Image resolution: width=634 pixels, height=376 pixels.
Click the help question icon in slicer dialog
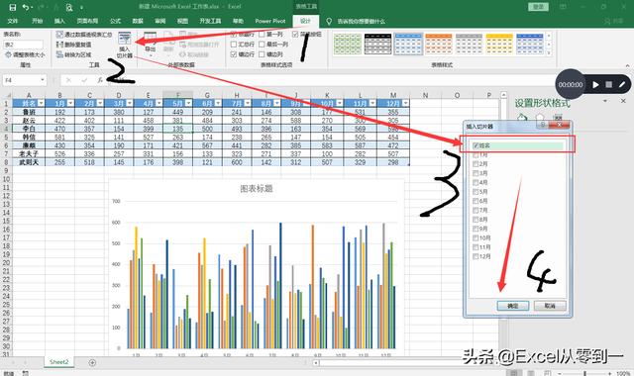[544, 126]
